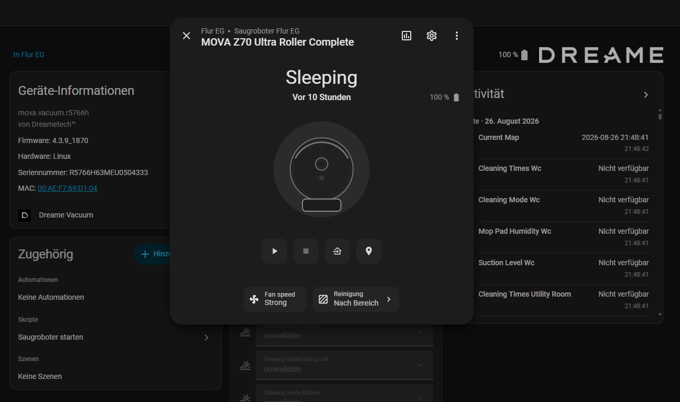
Task: Open the MAC address link 00:AE:F7:69:D1:04
Action: 67,188
